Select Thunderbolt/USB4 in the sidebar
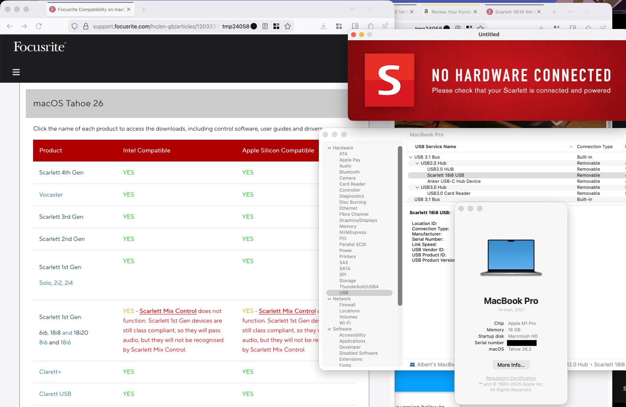This screenshot has width=626, height=407. click(359, 287)
